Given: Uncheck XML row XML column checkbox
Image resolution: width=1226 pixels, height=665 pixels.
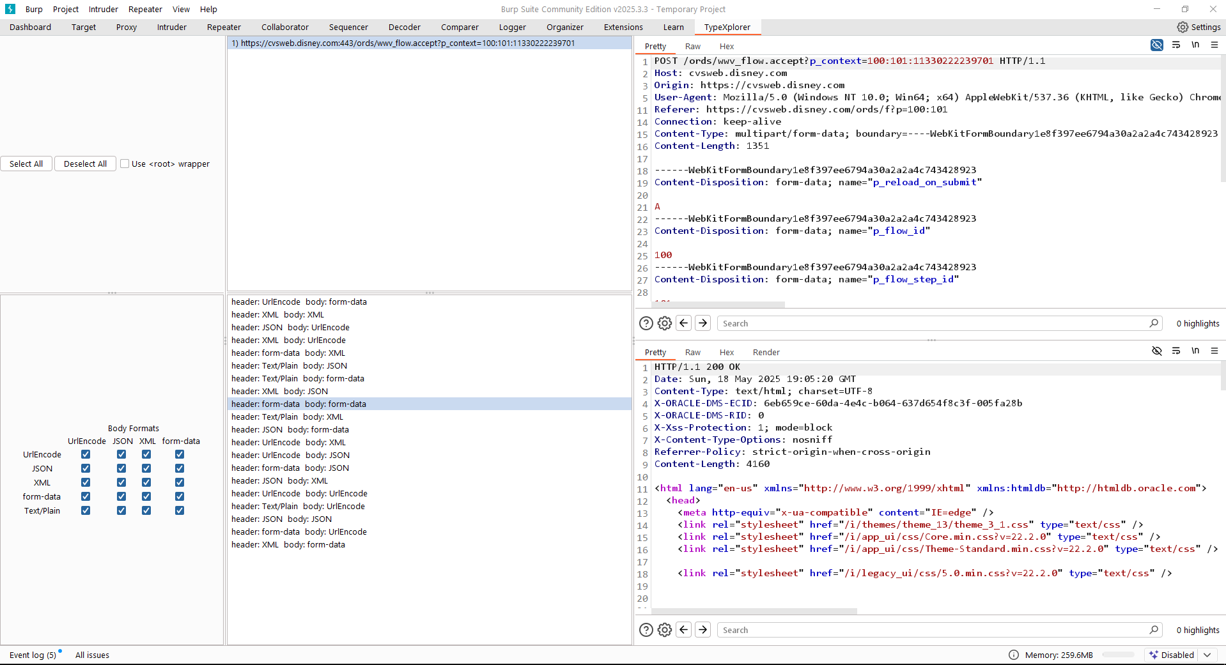Looking at the screenshot, I should coord(146,482).
